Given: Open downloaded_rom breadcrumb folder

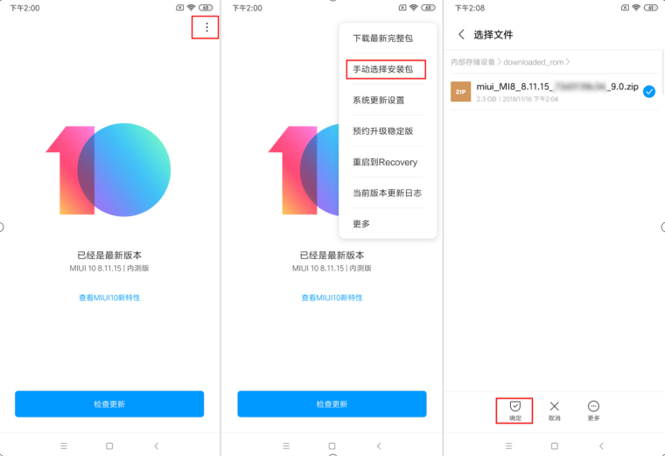Looking at the screenshot, I should pyautogui.click(x=534, y=62).
